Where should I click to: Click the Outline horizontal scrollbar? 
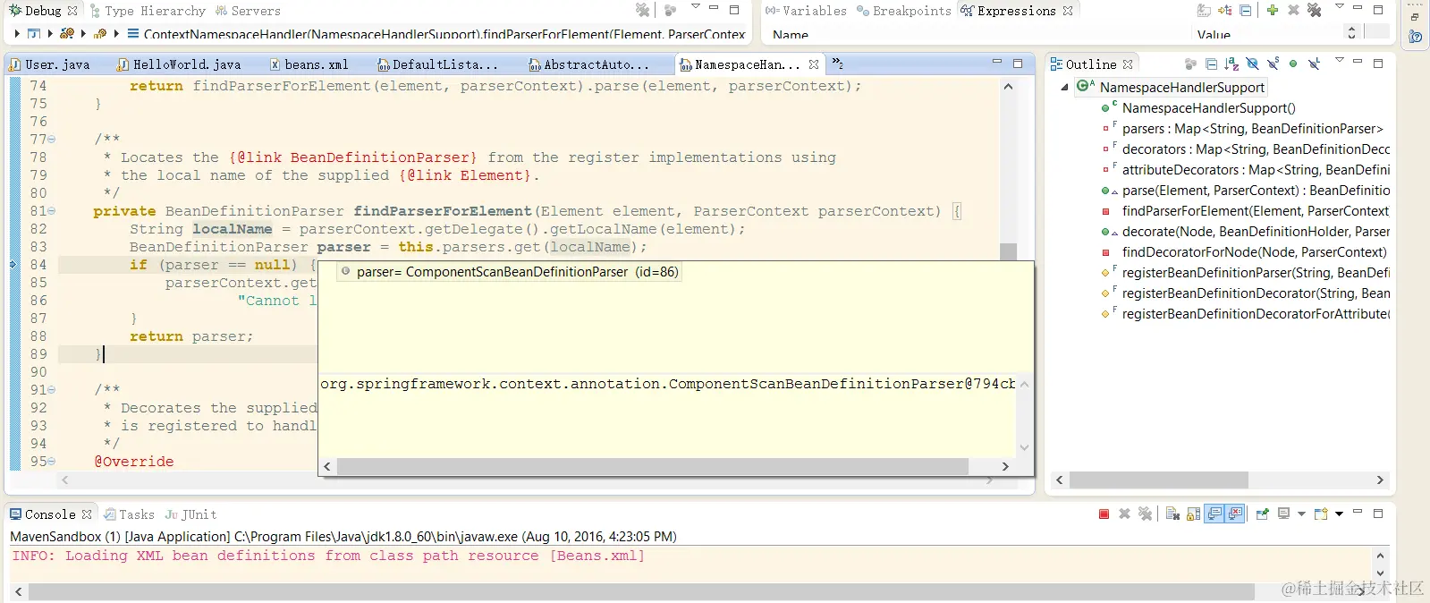point(1158,480)
